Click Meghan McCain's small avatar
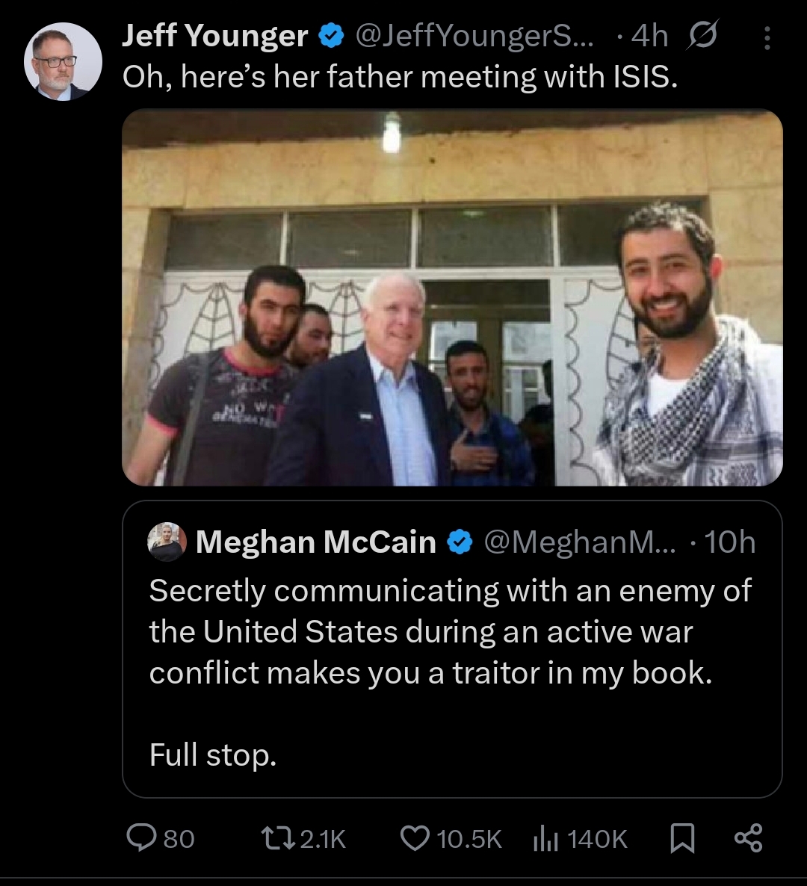Image resolution: width=807 pixels, height=886 pixels. coord(167,542)
